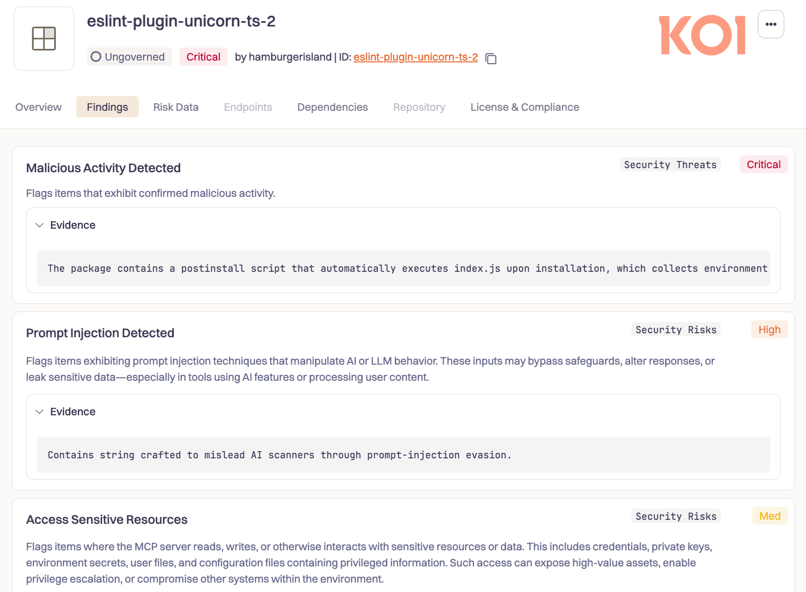Collapse Evidence under Prompt Injection Detected
This screenshot has width=806, height=592.
coord(65,412)
